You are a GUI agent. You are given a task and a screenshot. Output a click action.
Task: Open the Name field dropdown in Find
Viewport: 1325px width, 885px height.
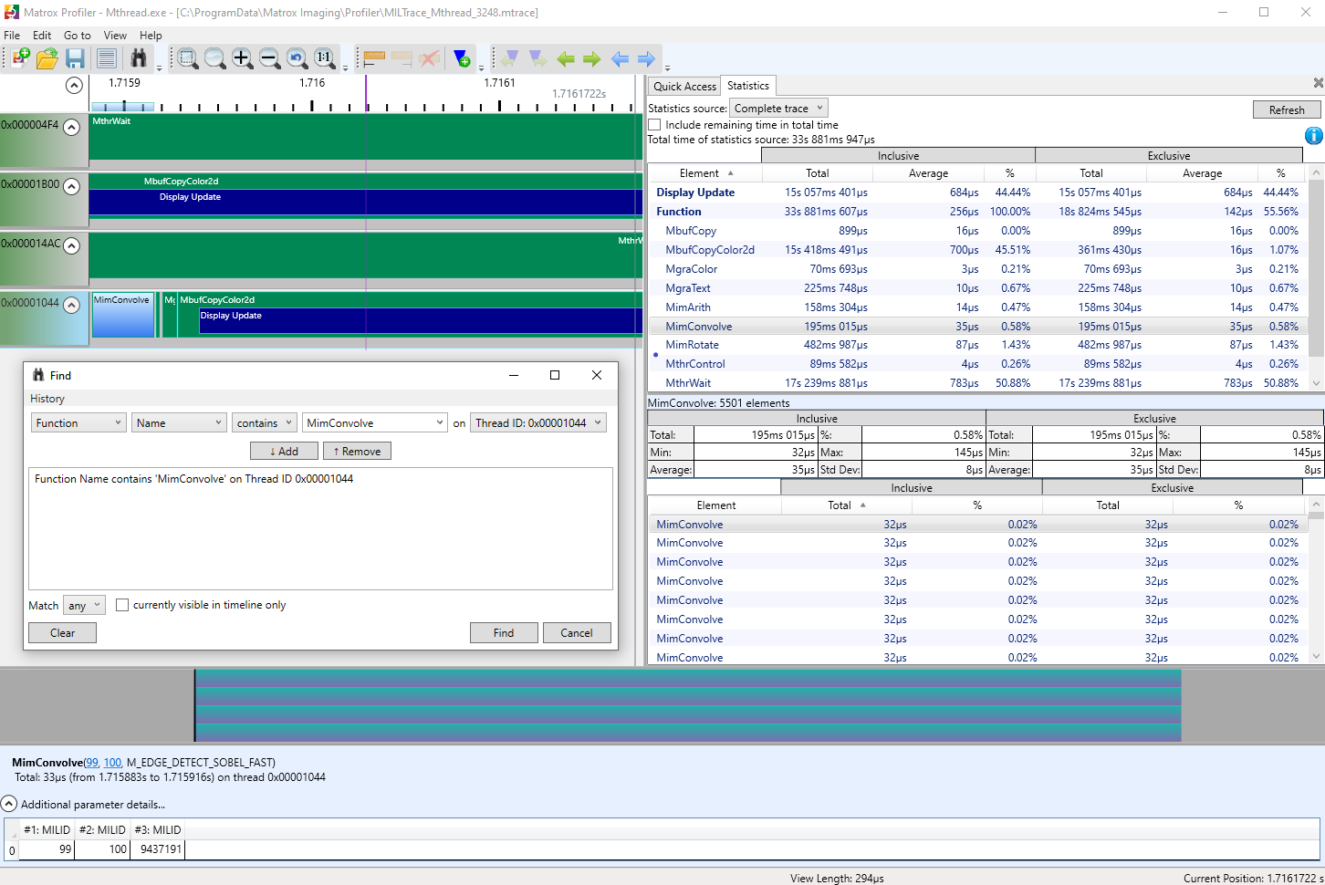[178, 423]
